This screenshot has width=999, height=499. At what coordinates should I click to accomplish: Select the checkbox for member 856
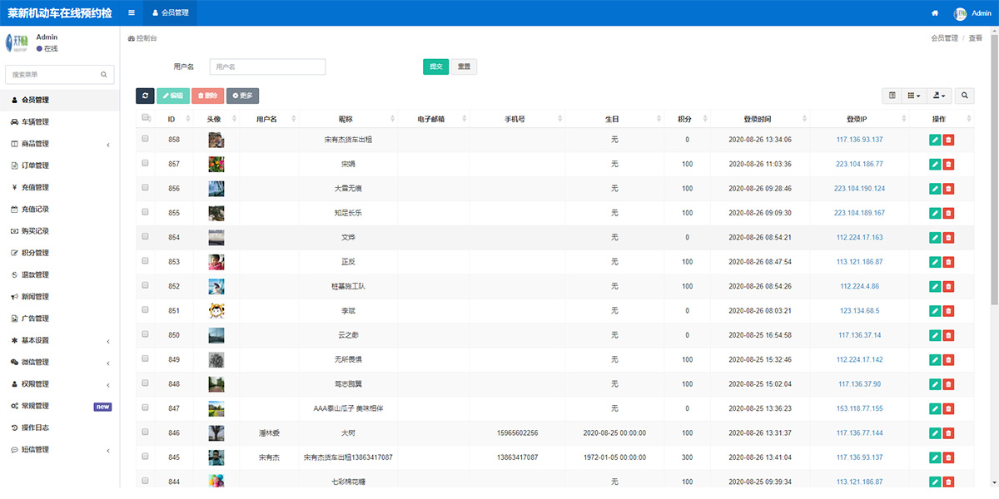pos(146,188)
